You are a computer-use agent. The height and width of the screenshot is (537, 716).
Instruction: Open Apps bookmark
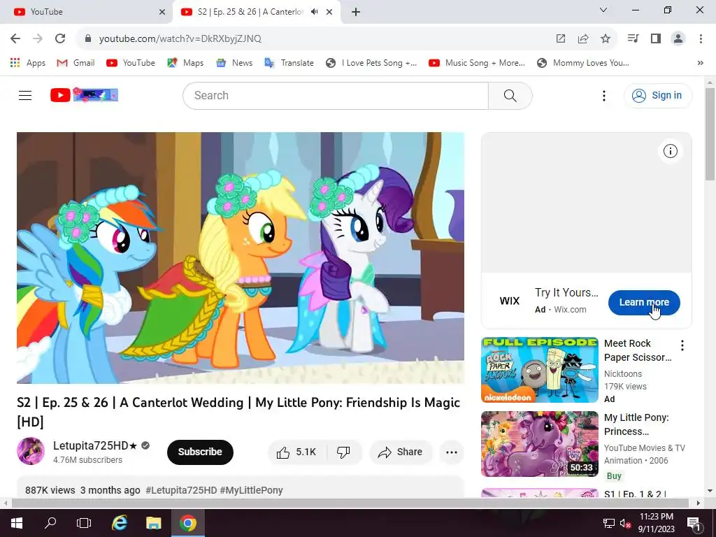click(28, 63)
